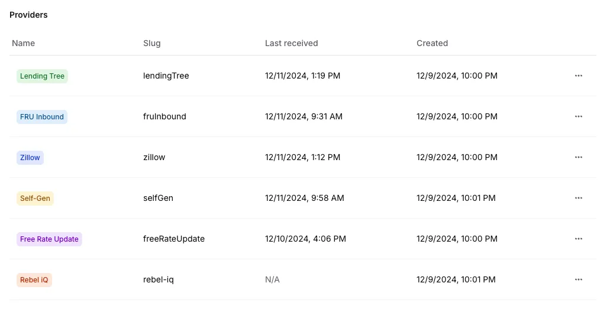The image size is (610, 309).
Task: Click the Created column header
Action: 432,43
